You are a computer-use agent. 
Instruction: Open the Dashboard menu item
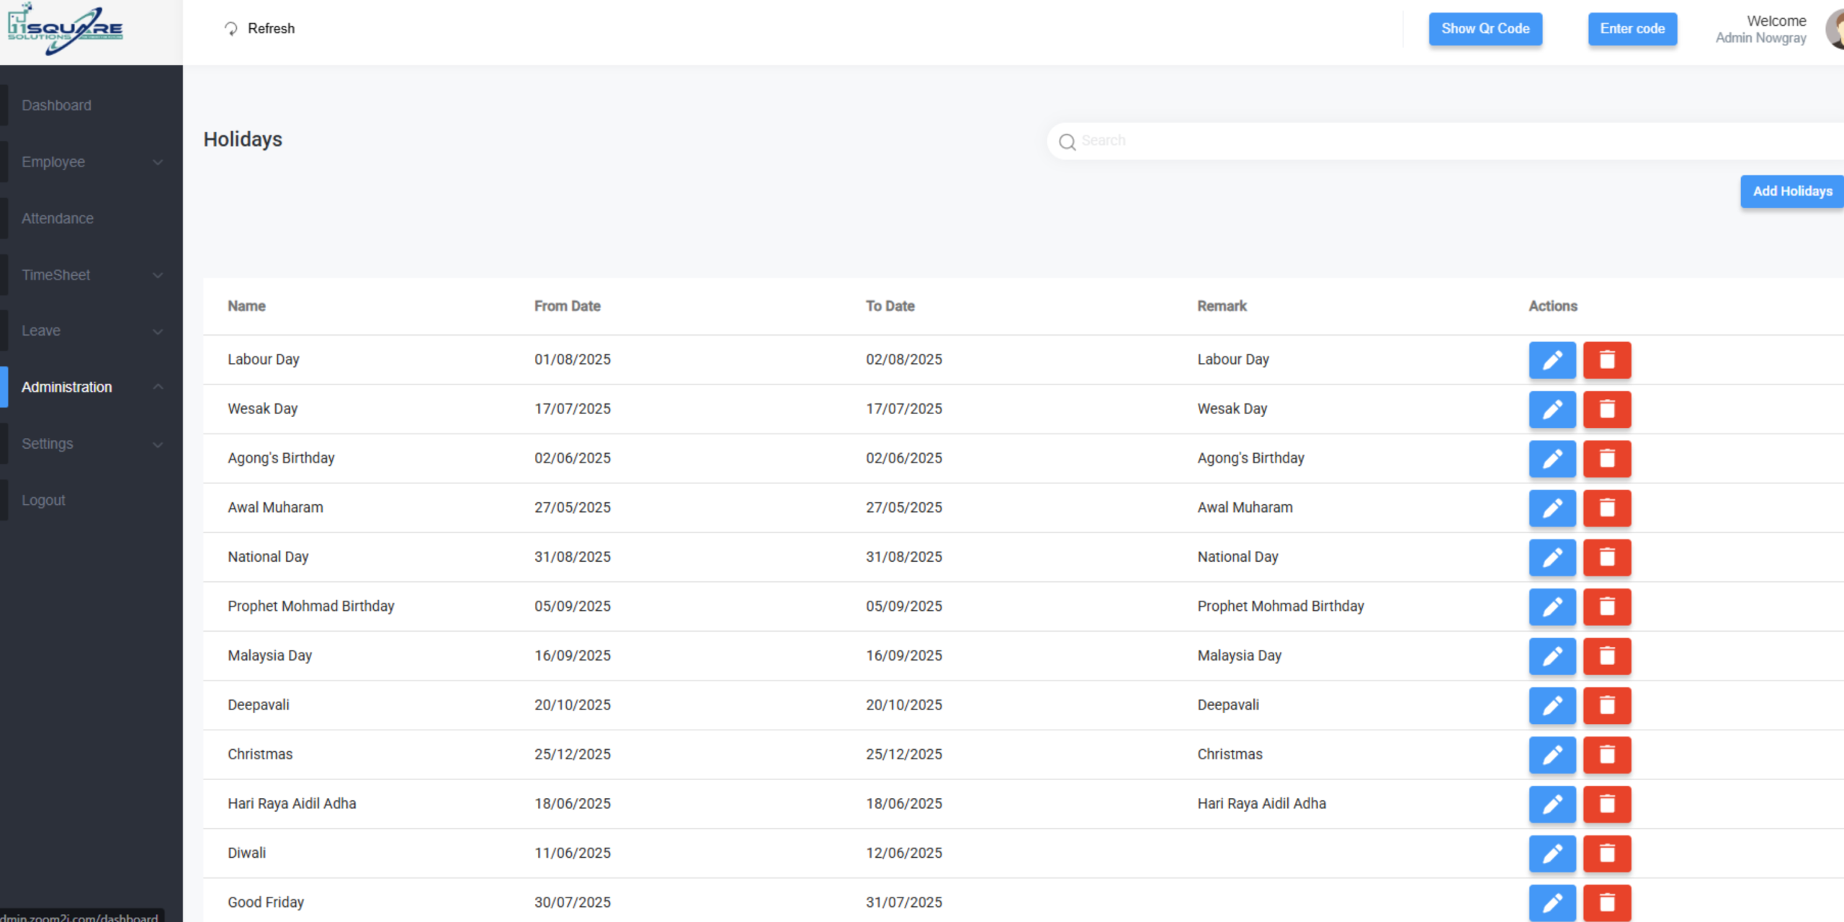tap(56, 105)
